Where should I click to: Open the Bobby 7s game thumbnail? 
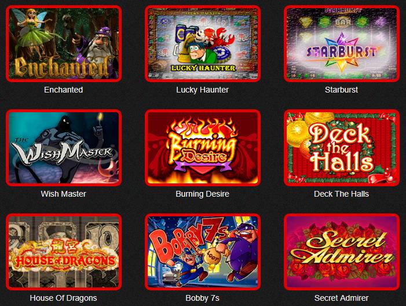pyautogui.click(x=203, y=252)
